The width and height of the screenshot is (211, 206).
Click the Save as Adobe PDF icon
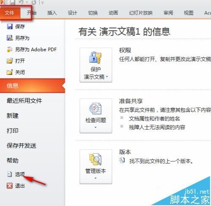(10, 50)
